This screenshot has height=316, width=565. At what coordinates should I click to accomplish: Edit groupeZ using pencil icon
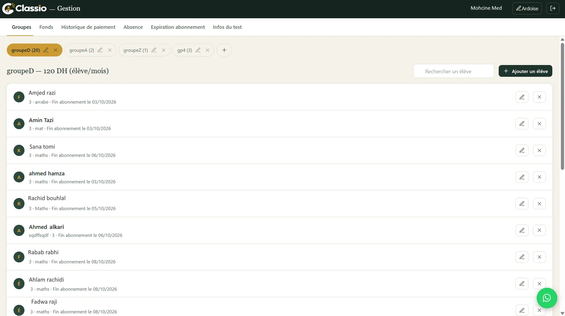[x=154, y=50]
